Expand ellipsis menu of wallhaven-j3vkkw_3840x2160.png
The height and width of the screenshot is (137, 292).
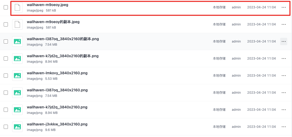[x=284, y=127]
